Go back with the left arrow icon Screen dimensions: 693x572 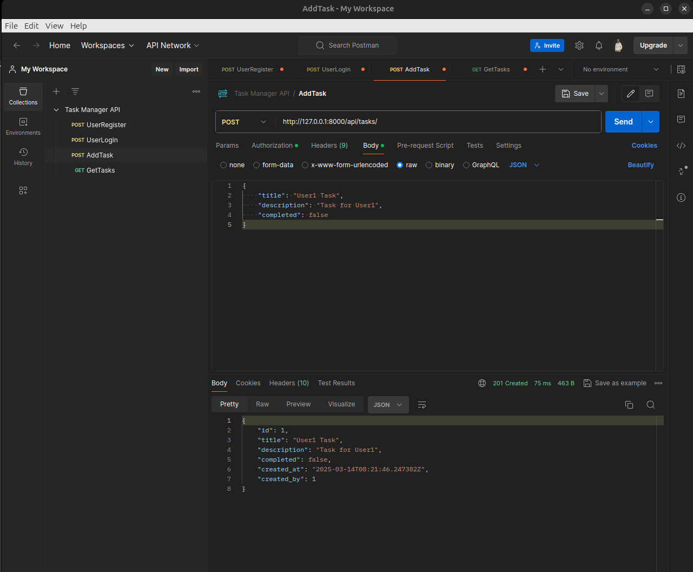click(x=17, y=45)
